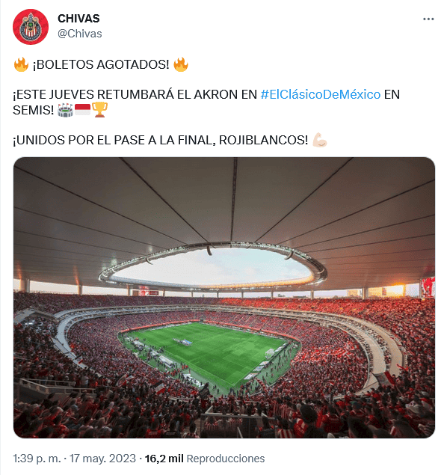View the 16,2 mil Reproducciones count
The image size is (447, 475).
click(x=205, y=459)
